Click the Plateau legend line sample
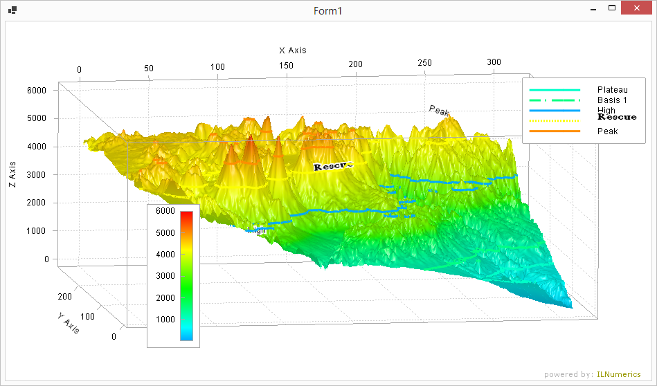The image size is (657, 386). click(x=555, y=90)
